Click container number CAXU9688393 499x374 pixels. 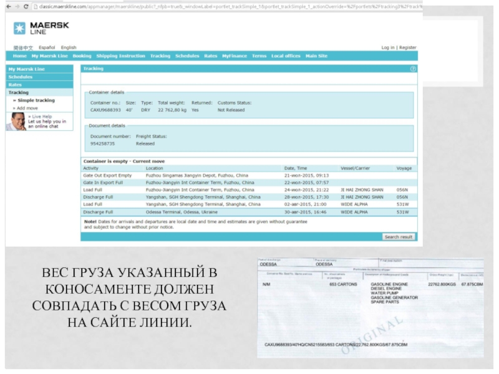click(x=105, y=110)
